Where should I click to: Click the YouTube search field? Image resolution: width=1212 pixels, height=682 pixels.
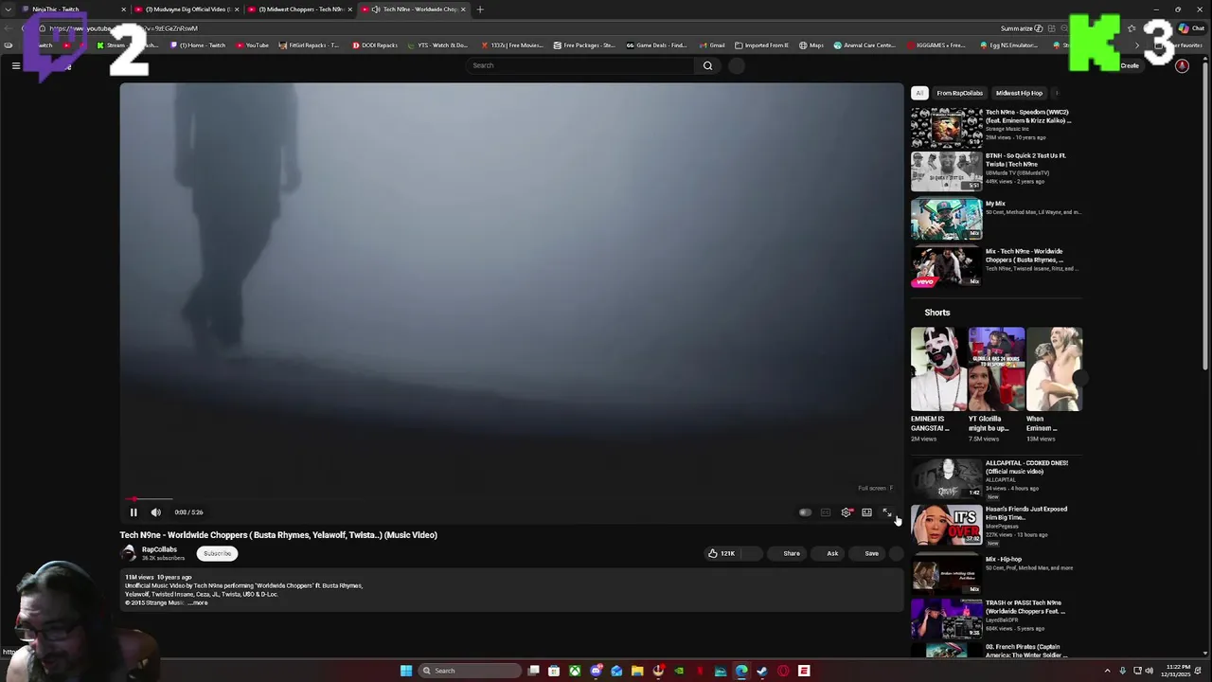tap(580, 65)
